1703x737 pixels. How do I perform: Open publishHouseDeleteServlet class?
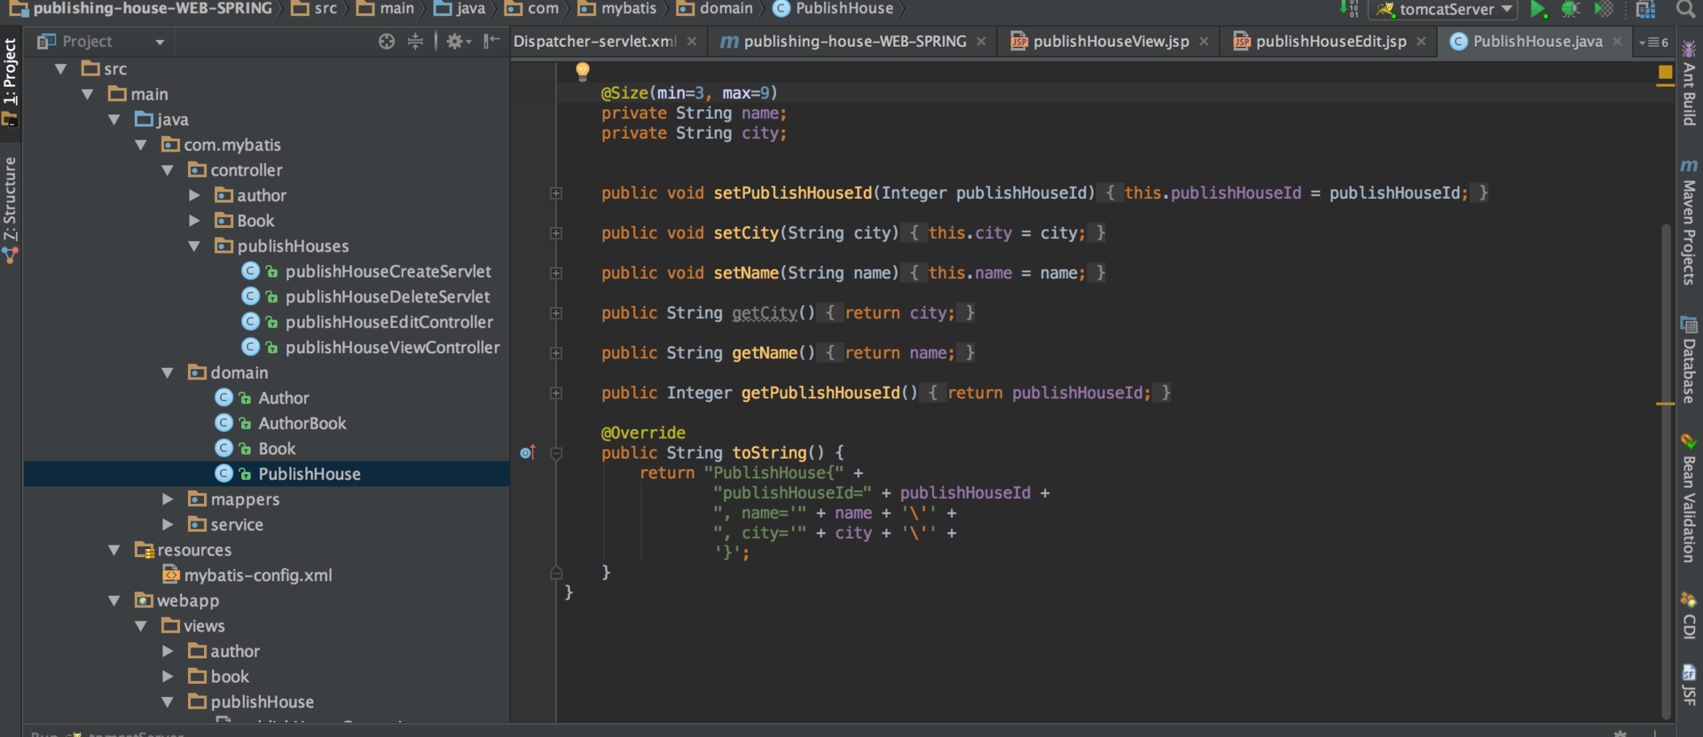[387, 297]
